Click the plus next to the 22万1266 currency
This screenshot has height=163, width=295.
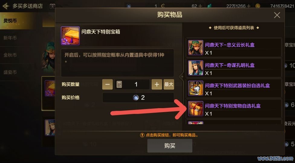pyautogui.click(x=249, y=6)
